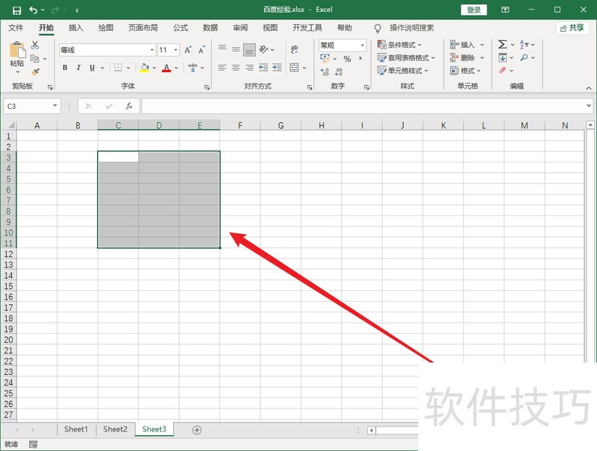Open the 文件 file tab

click(x=16, y=28)
